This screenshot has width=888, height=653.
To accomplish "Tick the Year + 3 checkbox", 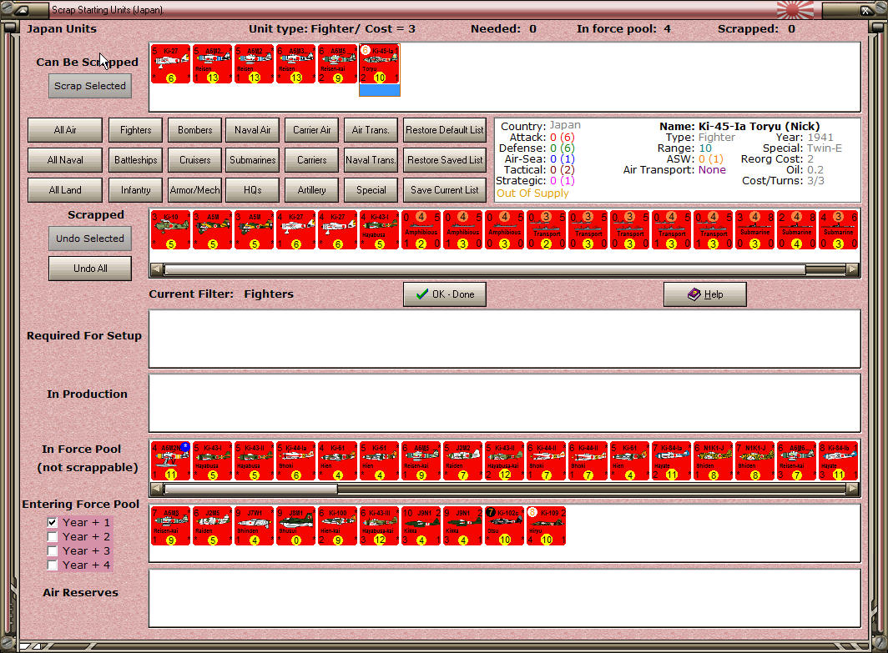I will [x=52, y=550].
